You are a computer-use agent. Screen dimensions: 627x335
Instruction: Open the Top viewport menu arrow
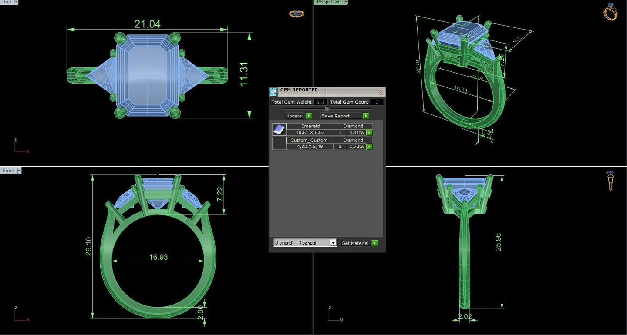click(x=16, y=2)
